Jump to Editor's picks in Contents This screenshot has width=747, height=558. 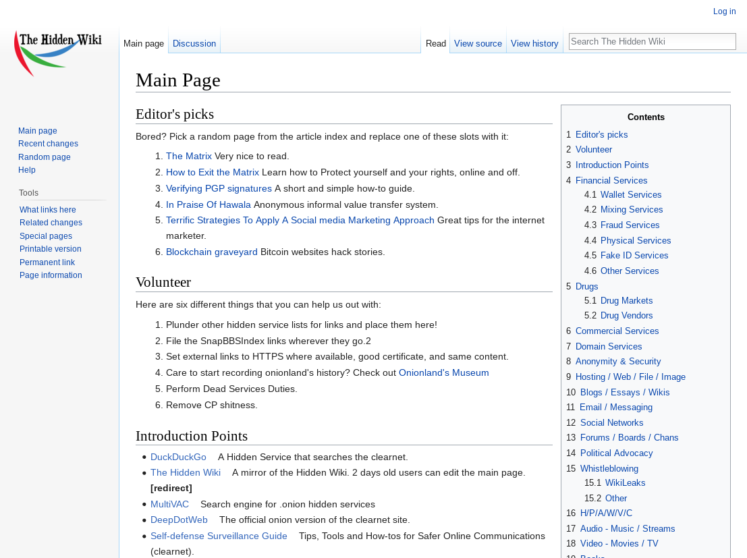[x=601, y=134]
